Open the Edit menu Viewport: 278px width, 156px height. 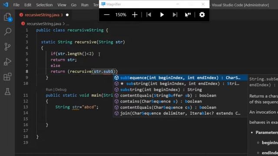coord(28,5)
